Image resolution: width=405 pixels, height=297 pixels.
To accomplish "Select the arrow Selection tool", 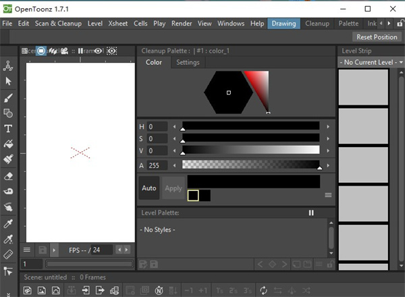I will point(9,81).
